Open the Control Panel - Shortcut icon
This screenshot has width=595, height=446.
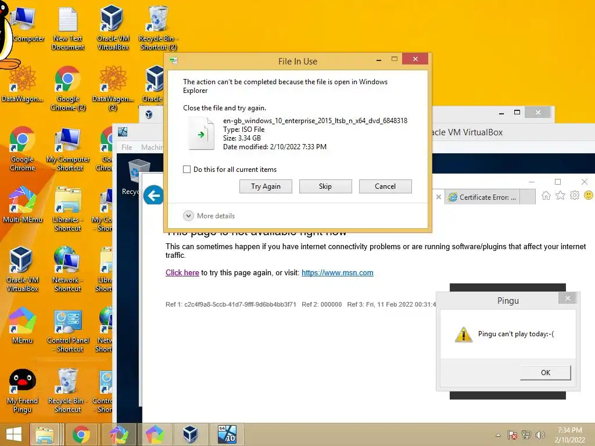[x=68, y=330]
